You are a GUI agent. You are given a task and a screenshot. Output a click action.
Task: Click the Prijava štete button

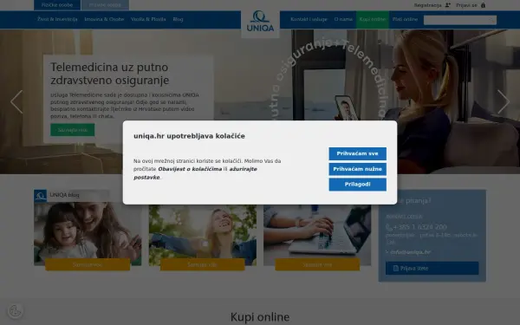tap(432, 268)
